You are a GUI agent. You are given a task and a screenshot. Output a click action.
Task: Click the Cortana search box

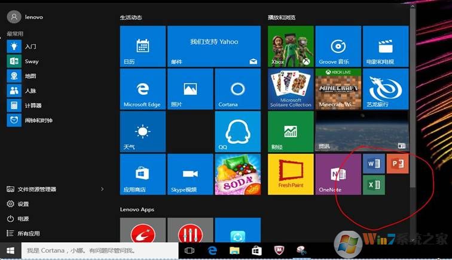[99, 251]
